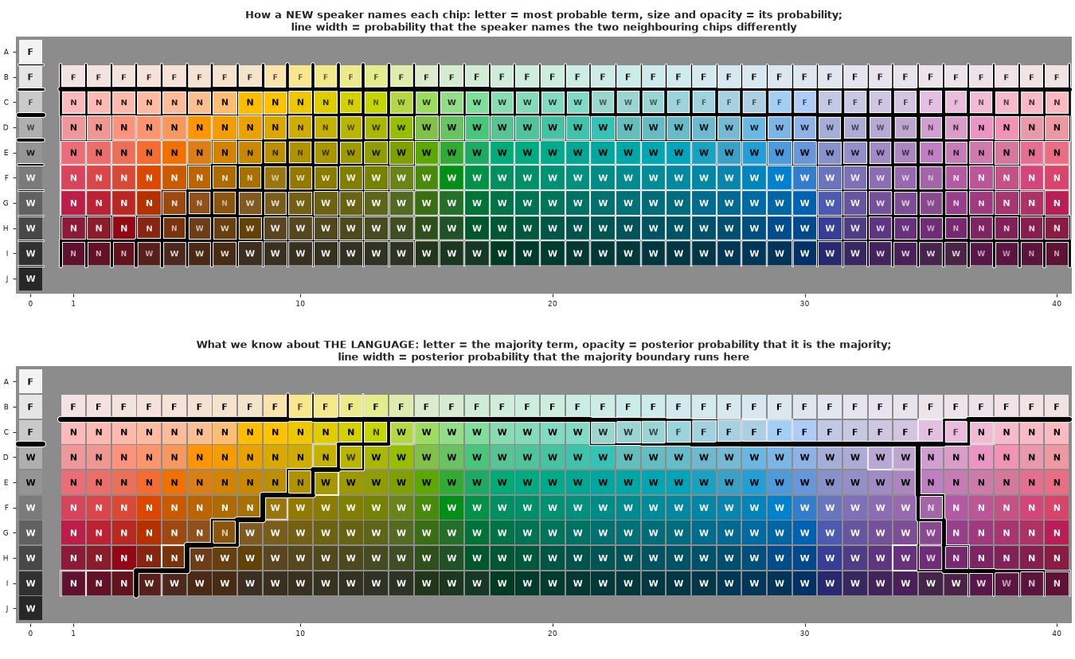The height and width of the screenshot is (659, 1075).
Task: Choose the dark maroon N chip at row I, column 40 in the bottom chart
Action: pos(1057,583)
